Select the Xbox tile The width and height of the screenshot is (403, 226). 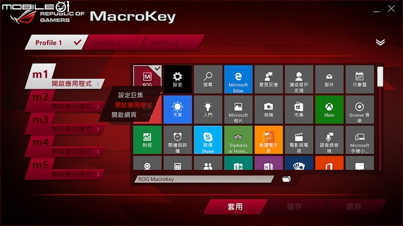tap(329, 109)
